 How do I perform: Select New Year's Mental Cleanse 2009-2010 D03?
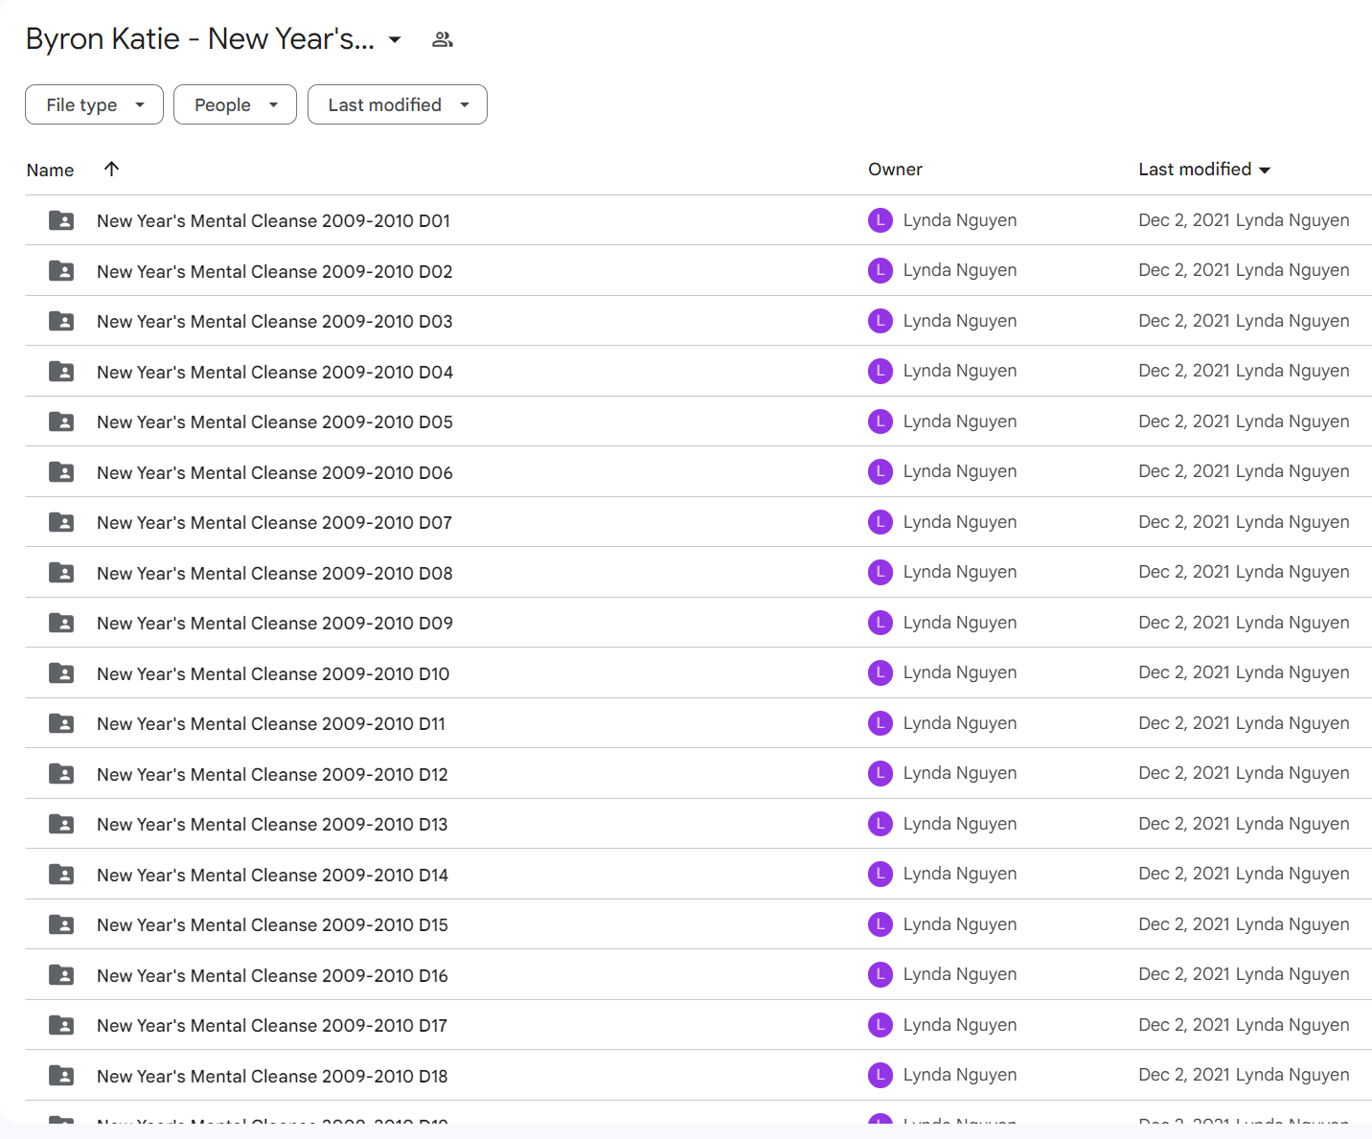[x=274, y=321]
